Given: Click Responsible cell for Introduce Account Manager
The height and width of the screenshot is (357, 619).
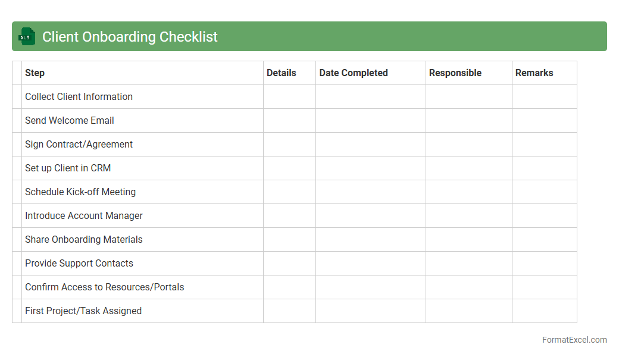Looking at the screenshot, I should coord(468,216).
